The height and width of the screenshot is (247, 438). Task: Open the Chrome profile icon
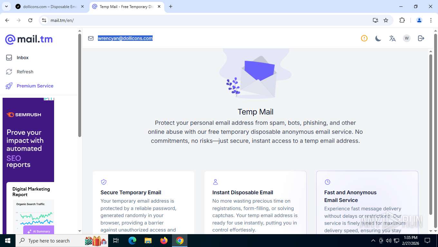coord(419,20)
